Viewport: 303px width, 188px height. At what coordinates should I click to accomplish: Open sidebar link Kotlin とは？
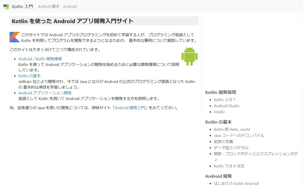225,100
